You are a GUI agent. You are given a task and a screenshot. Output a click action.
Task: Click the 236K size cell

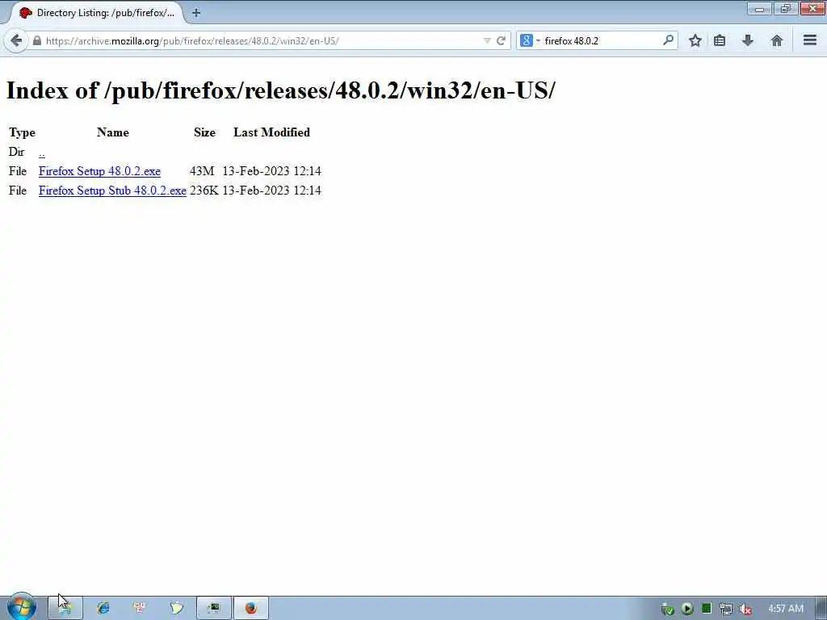[x=204, y=191]
